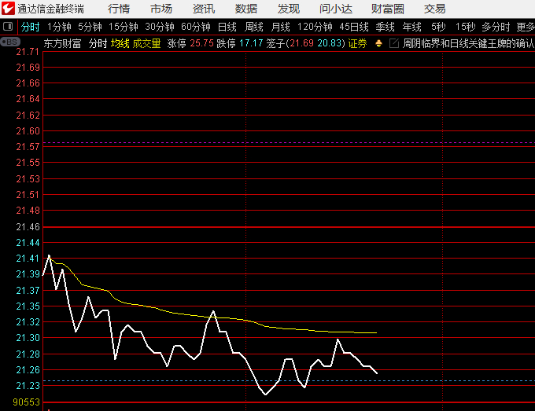Click the 笼子 lower price 20.83

[x=330, y=43]
